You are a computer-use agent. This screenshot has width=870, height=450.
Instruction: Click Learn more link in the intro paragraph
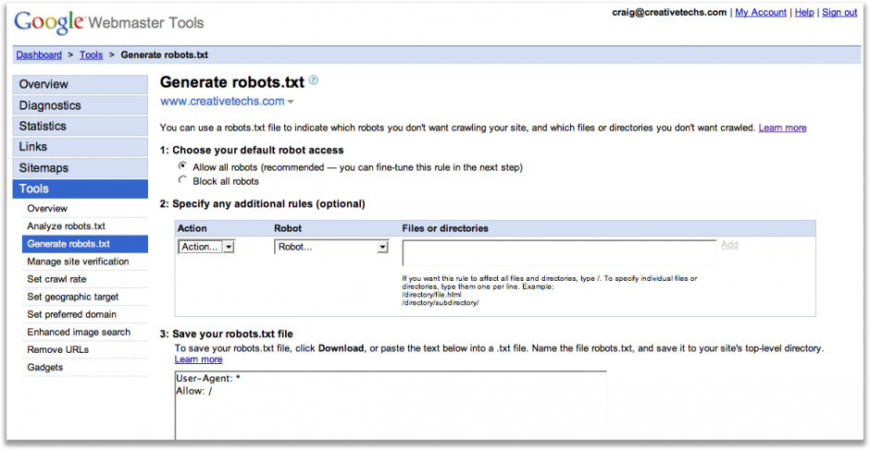point(782,128)
